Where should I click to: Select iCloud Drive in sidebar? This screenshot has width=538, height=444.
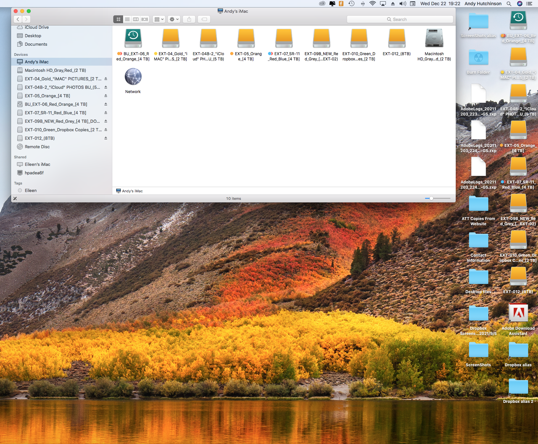[61, 27]
